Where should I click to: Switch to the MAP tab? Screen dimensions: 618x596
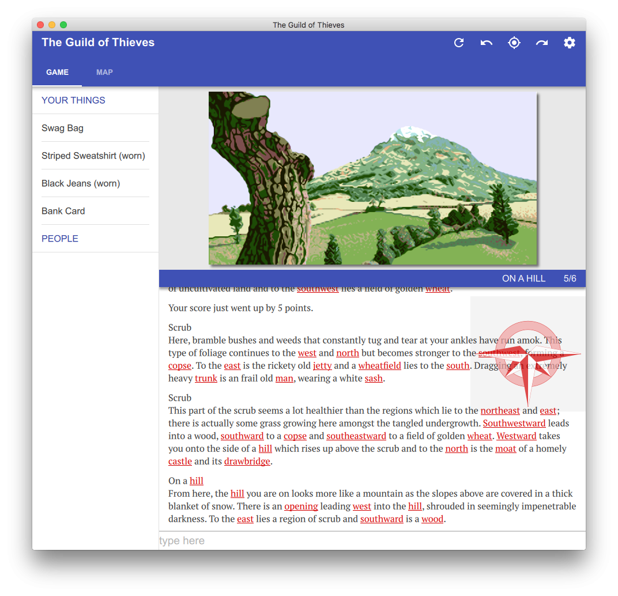pos(104,72)
